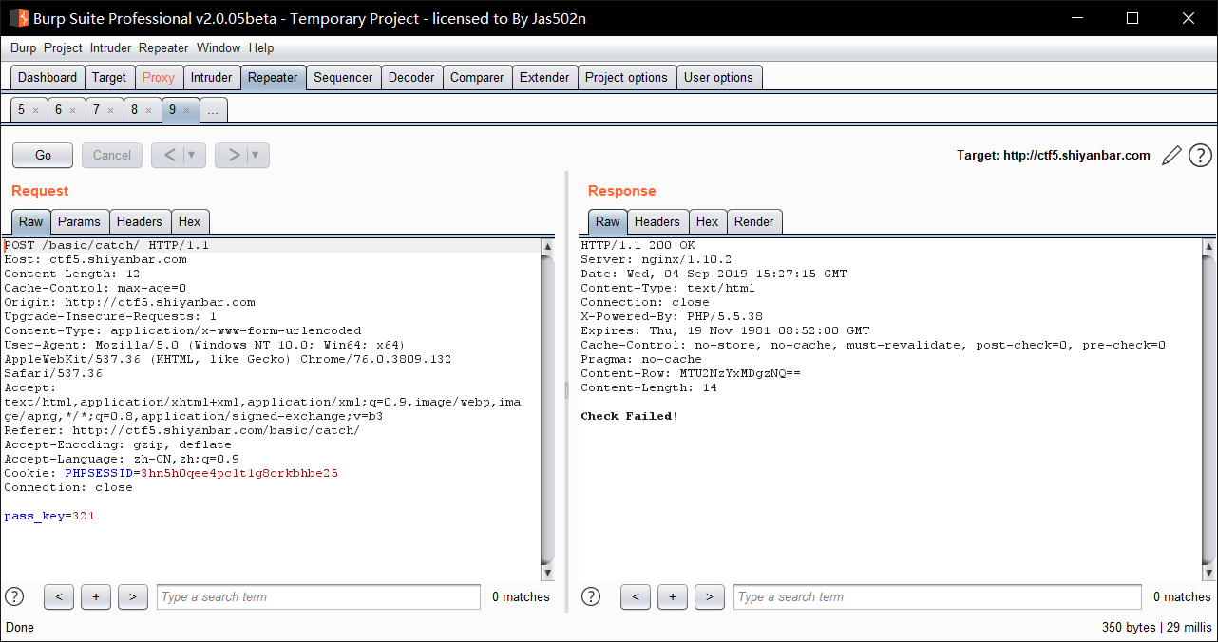The image size is (1218, 642).
Task: Click the Request search help icon
Action: point(14,596)
